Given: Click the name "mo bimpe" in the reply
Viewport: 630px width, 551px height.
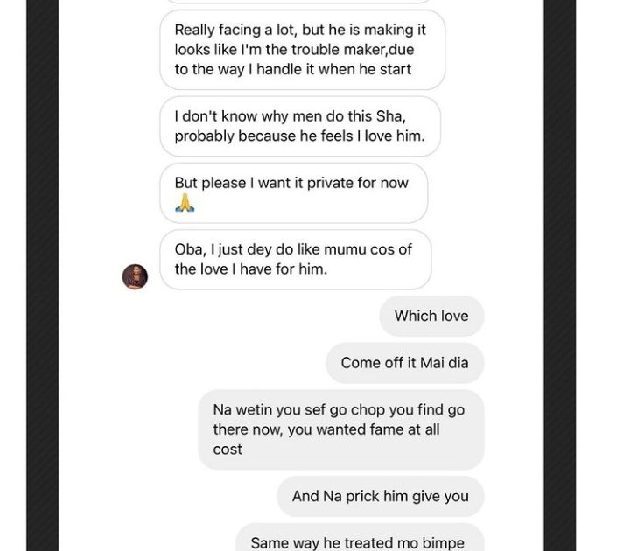Looking at the screenshot, I should point(434,543).
